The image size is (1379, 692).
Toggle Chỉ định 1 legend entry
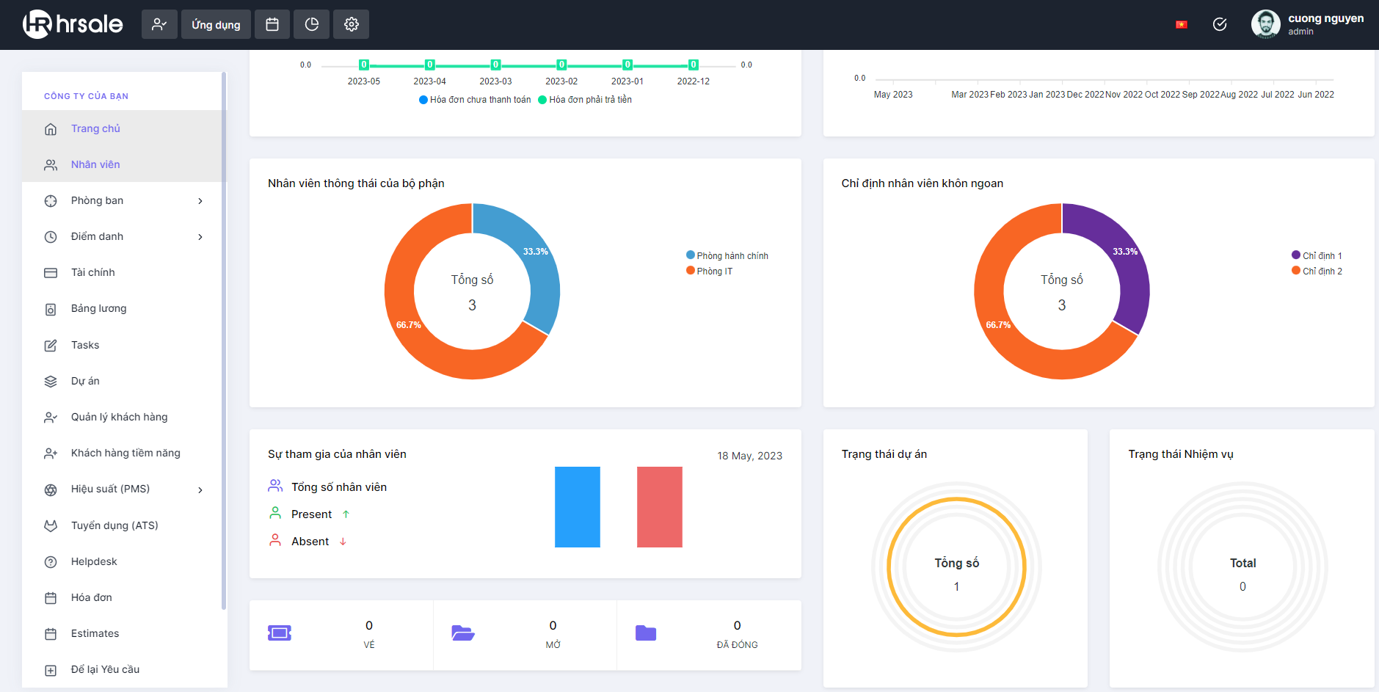pyautogui.click(x=1317, y=255)
